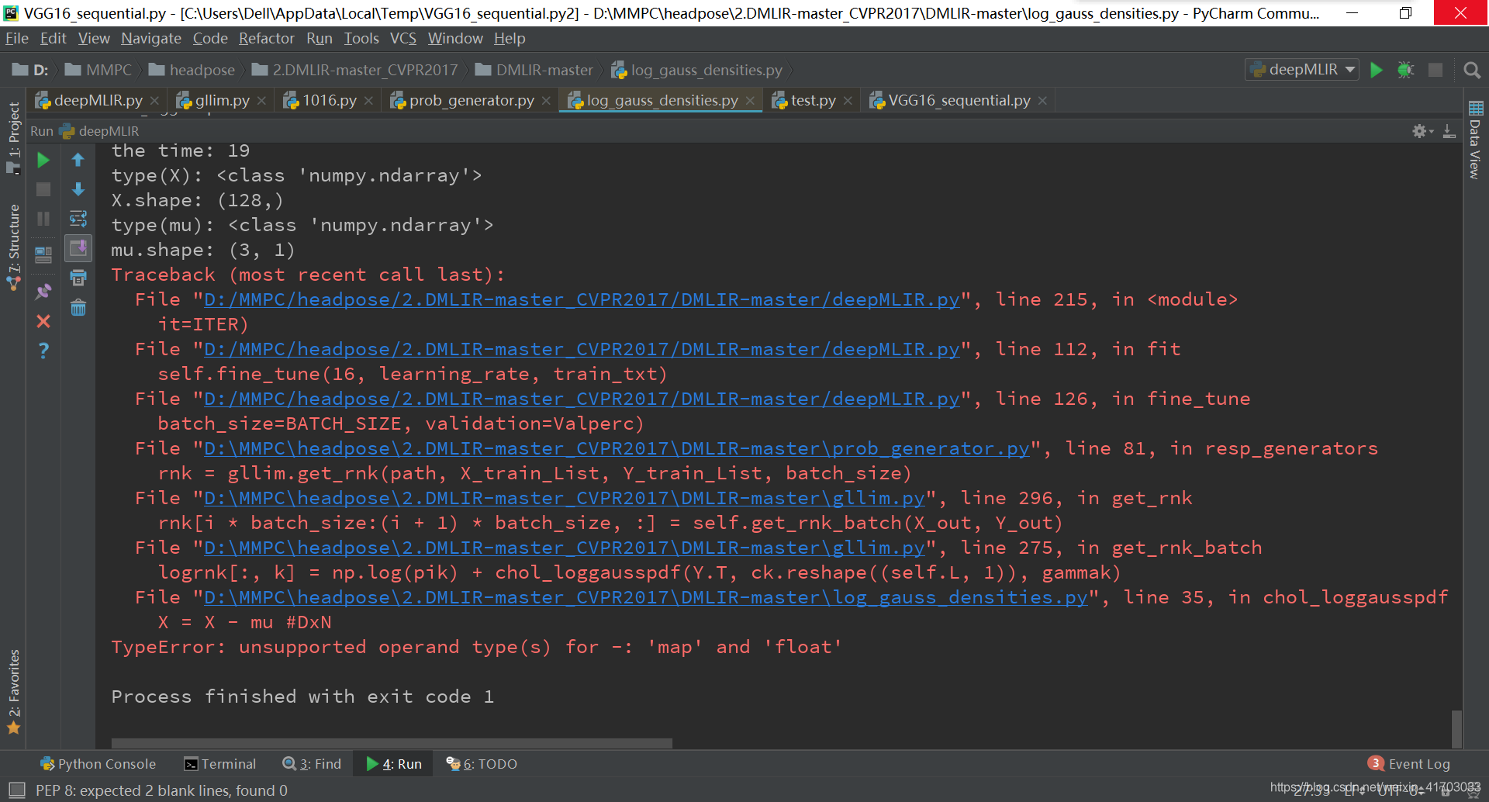
Task: Open the Event Log tool window
Action: pos(1409,764)
